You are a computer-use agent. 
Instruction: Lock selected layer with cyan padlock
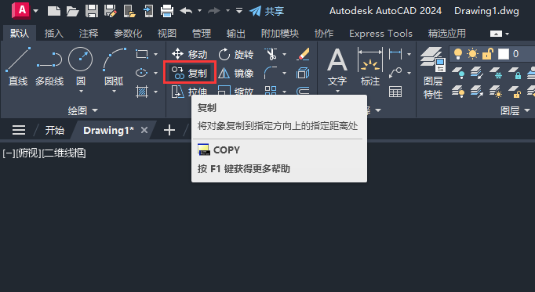tap(515, 73)
